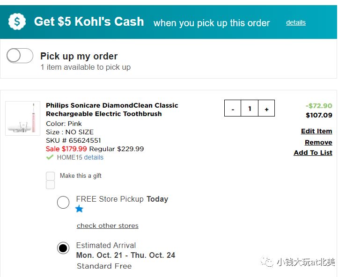Click the green HOME15 checkmark icon
Viewport: 346px width, 277px height.
pos(50,157)
